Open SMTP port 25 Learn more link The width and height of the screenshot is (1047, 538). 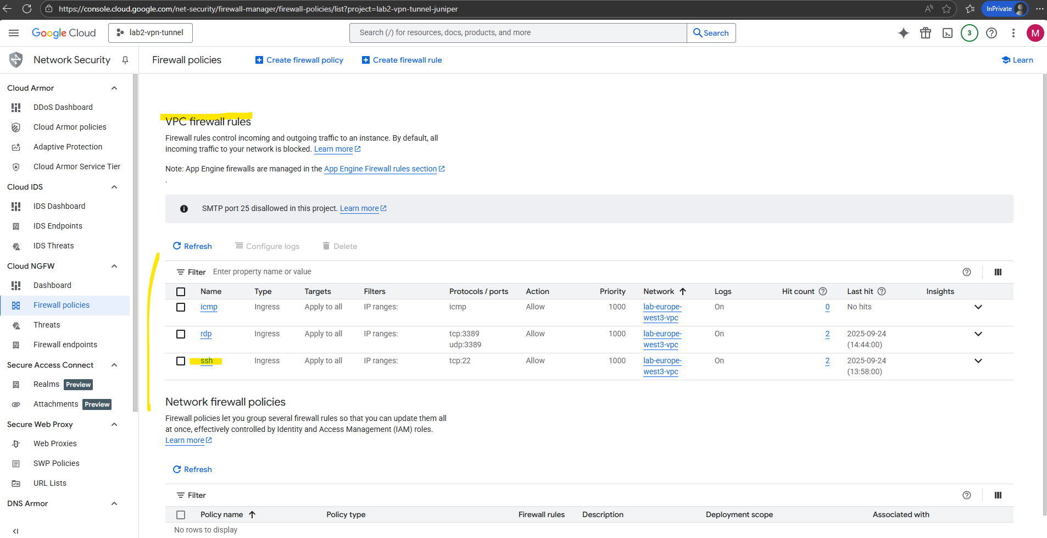pyautogui.click(x=363, y=208)
